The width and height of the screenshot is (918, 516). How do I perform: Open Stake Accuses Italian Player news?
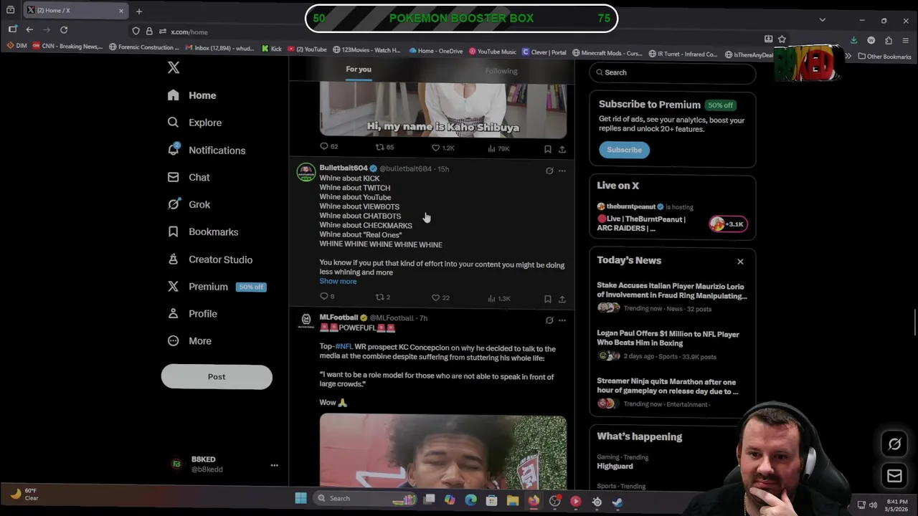(x=672, y=297)
